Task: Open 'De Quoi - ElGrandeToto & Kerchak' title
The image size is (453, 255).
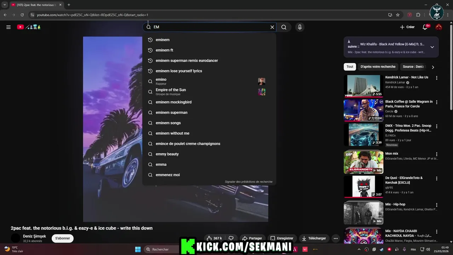Action: click(x=404, y=180)
